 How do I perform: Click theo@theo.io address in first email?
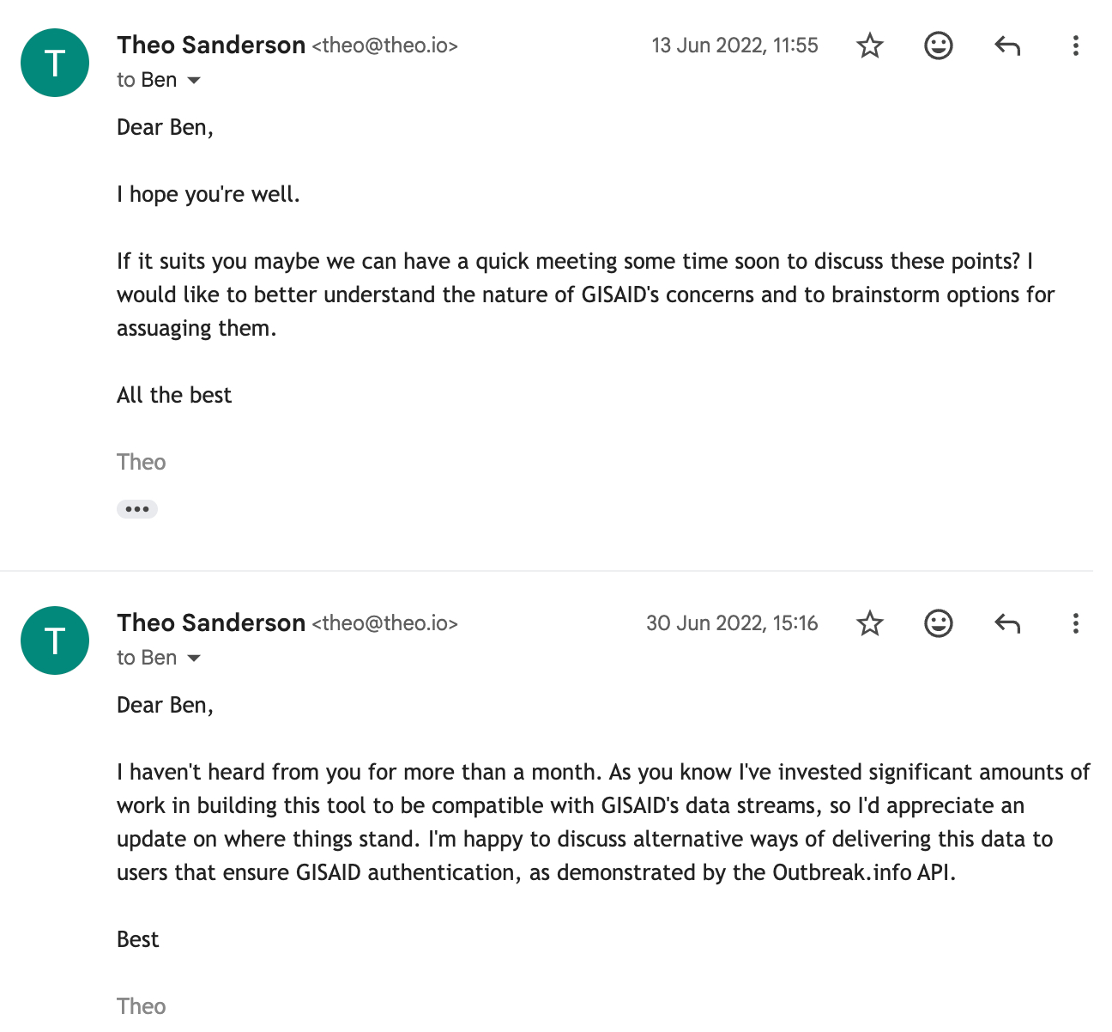point(384,46)
